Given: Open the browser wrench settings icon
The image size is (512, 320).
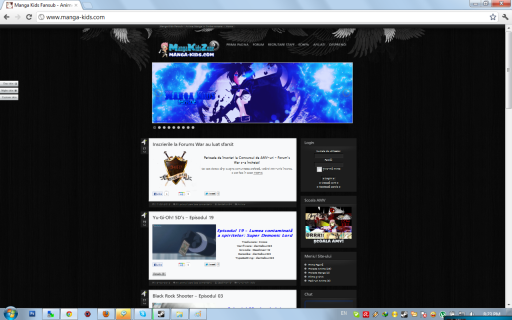Looking at the screenshot, I should (x=505, y=16).
